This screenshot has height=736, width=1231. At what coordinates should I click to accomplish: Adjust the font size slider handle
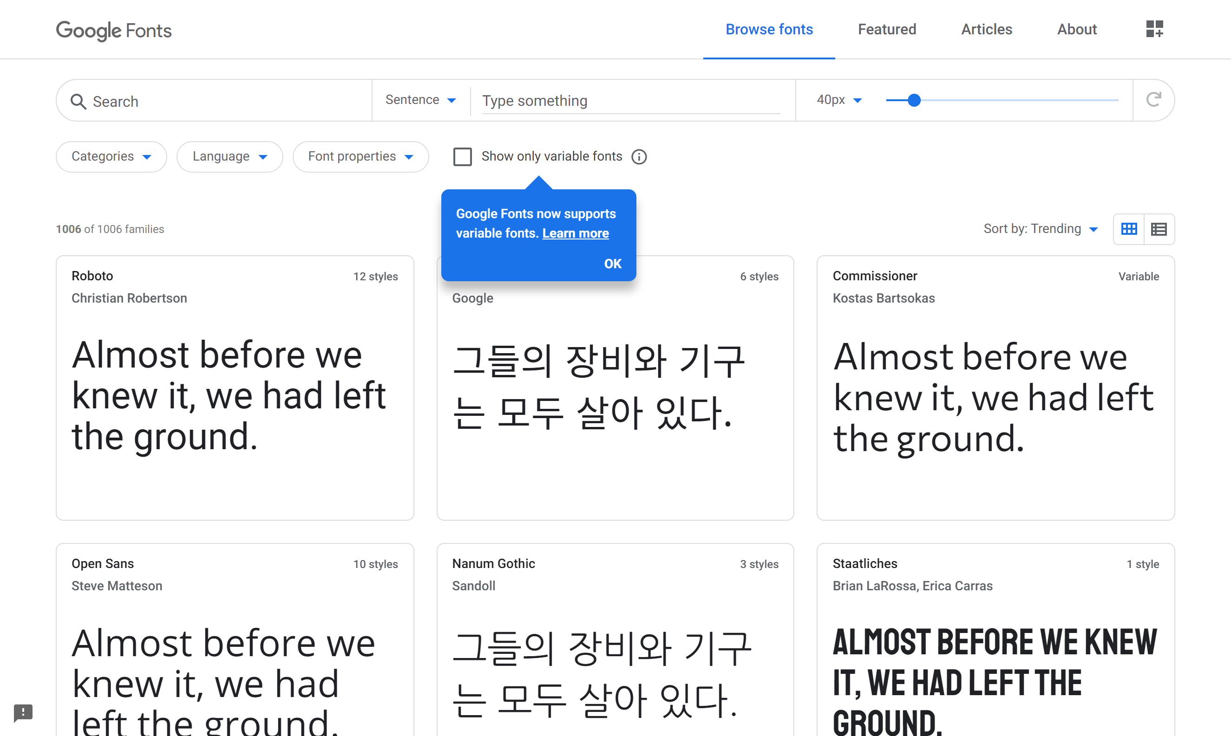(914, 100)
